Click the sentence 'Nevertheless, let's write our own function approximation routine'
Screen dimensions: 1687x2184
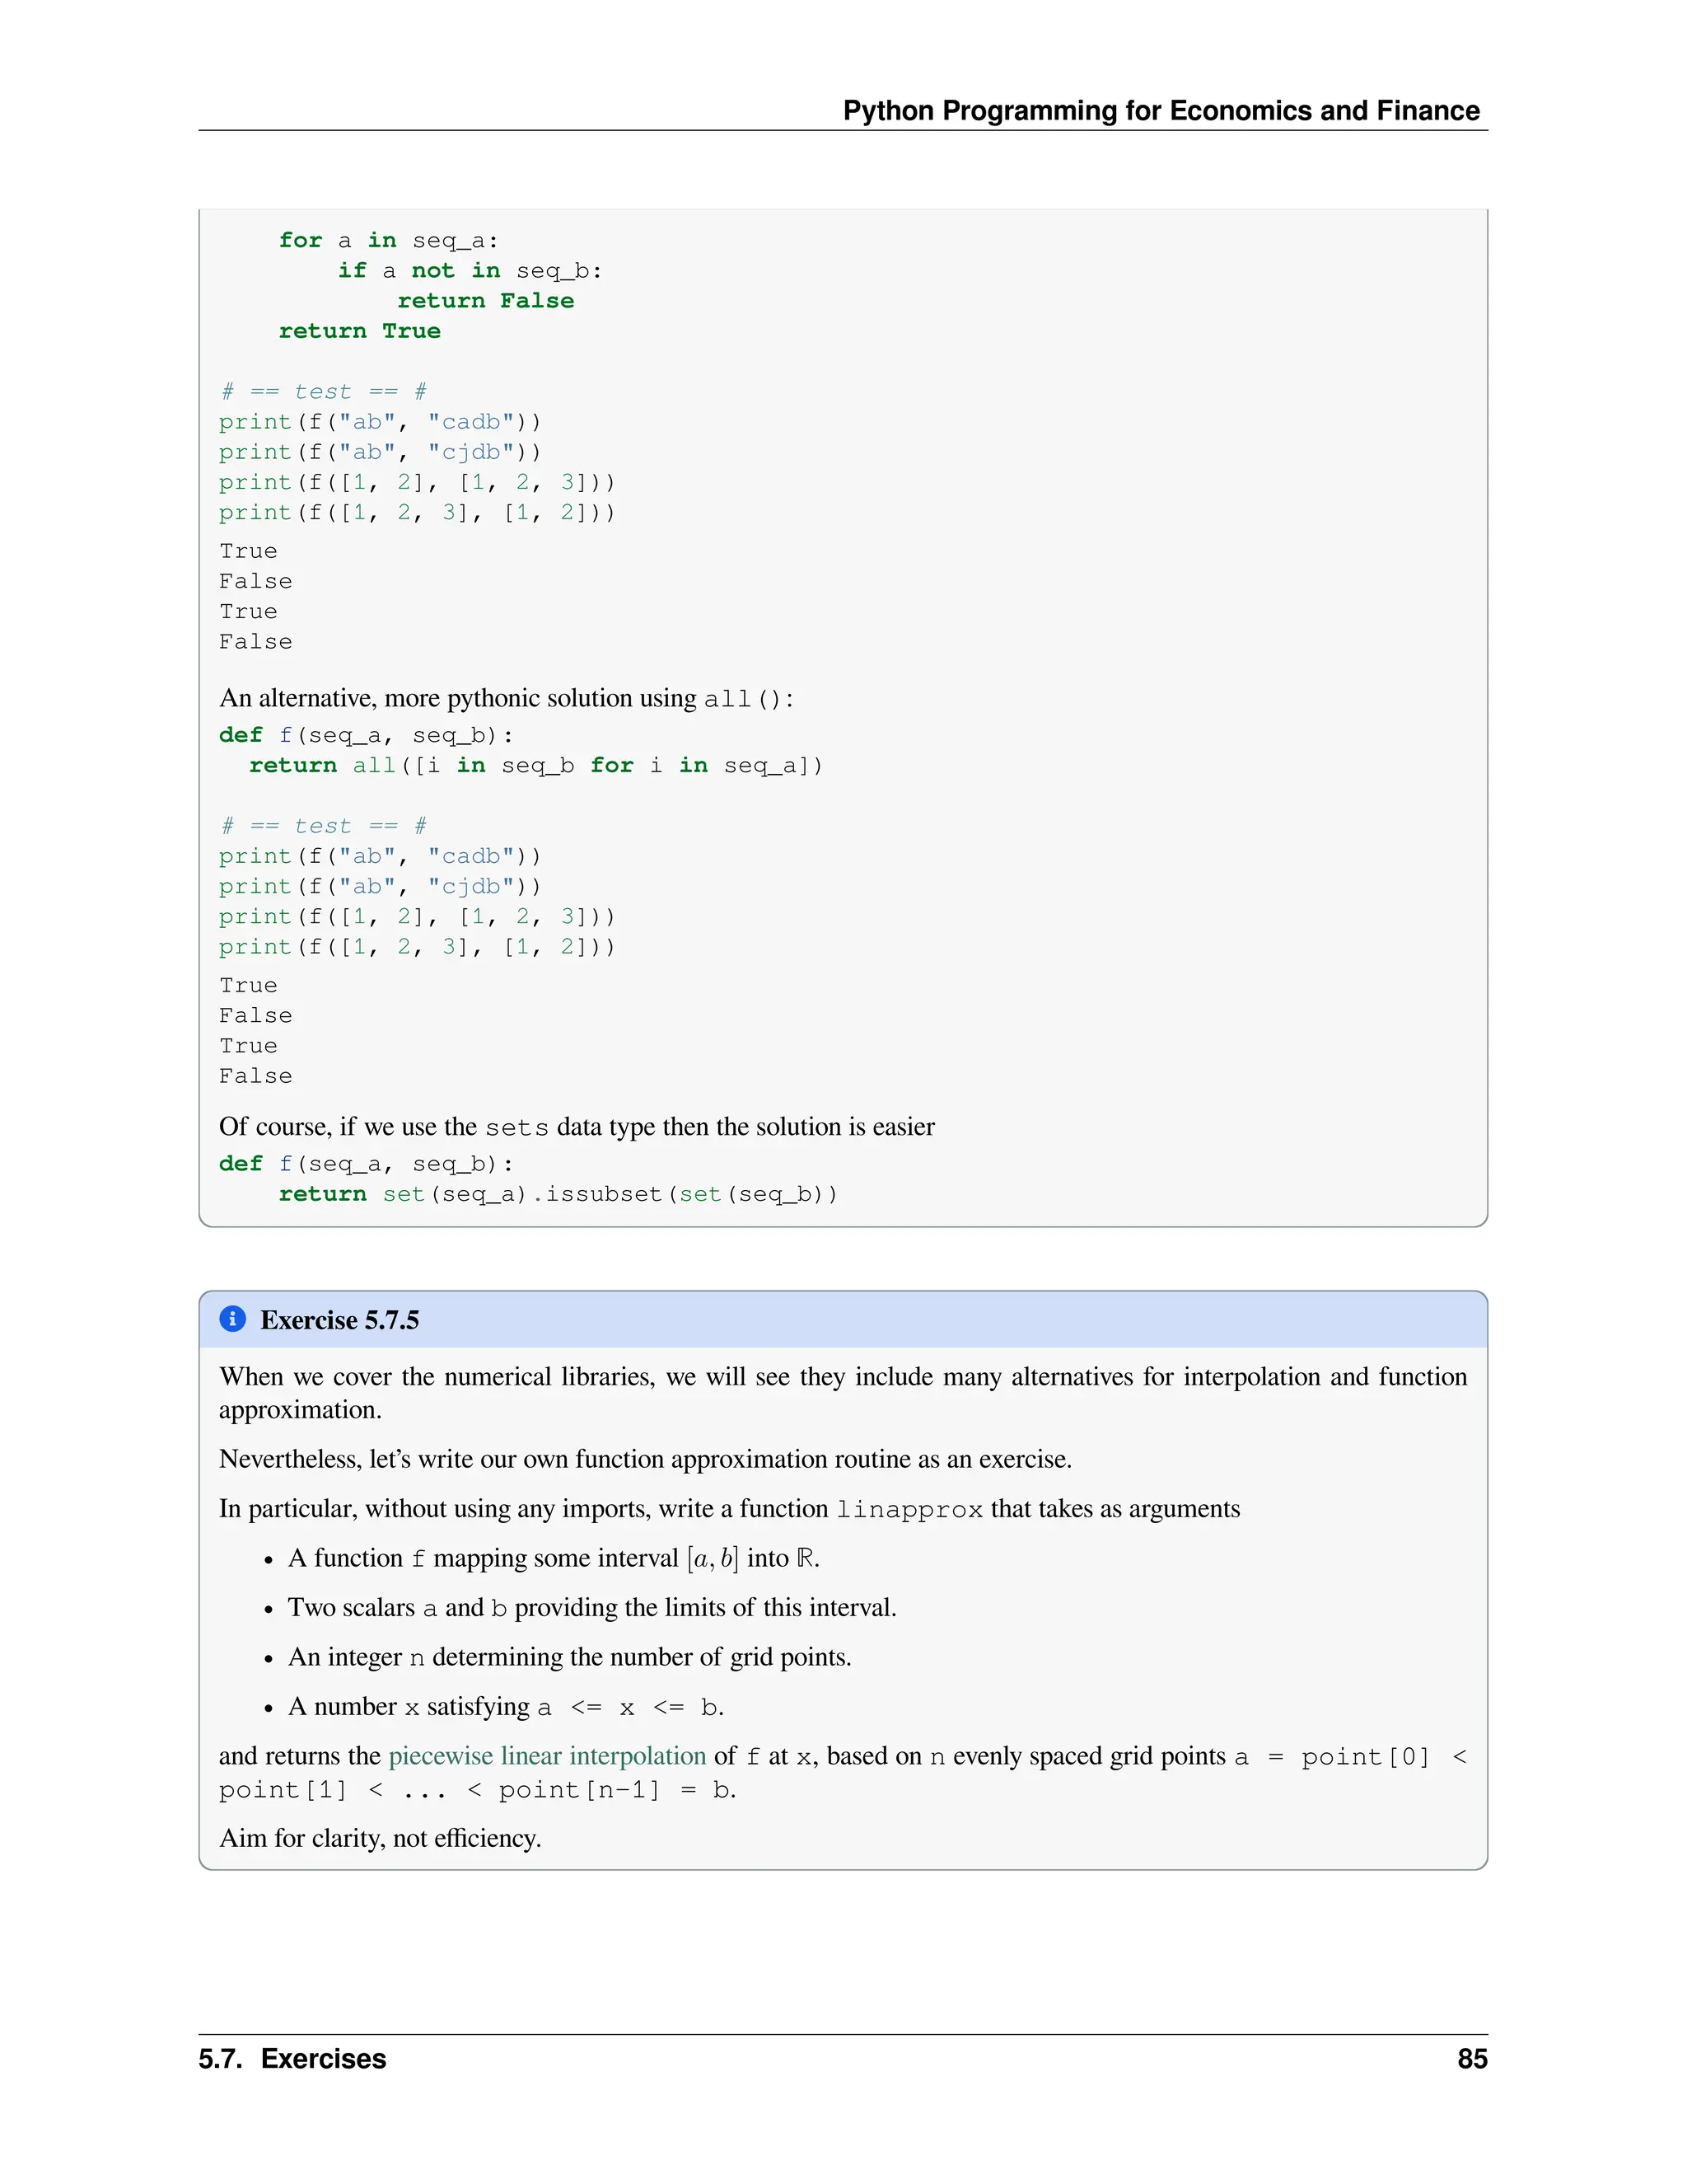645,1459
